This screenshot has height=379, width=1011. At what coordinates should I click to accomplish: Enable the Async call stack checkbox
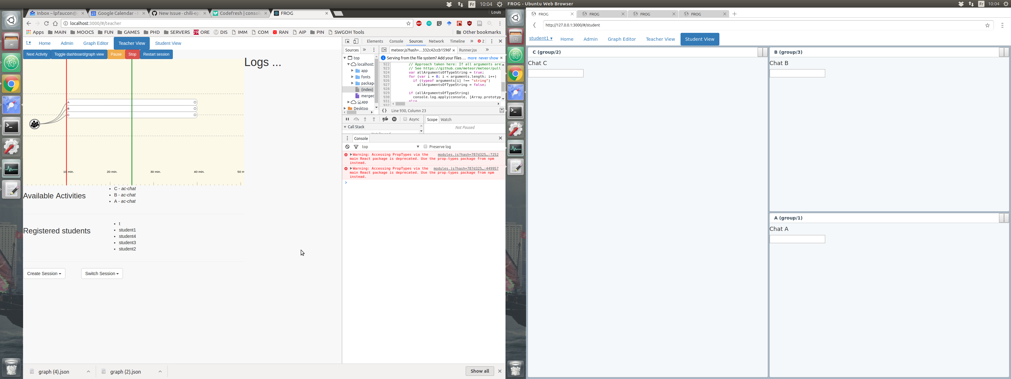pyautogui.click(x=405, y=119)
